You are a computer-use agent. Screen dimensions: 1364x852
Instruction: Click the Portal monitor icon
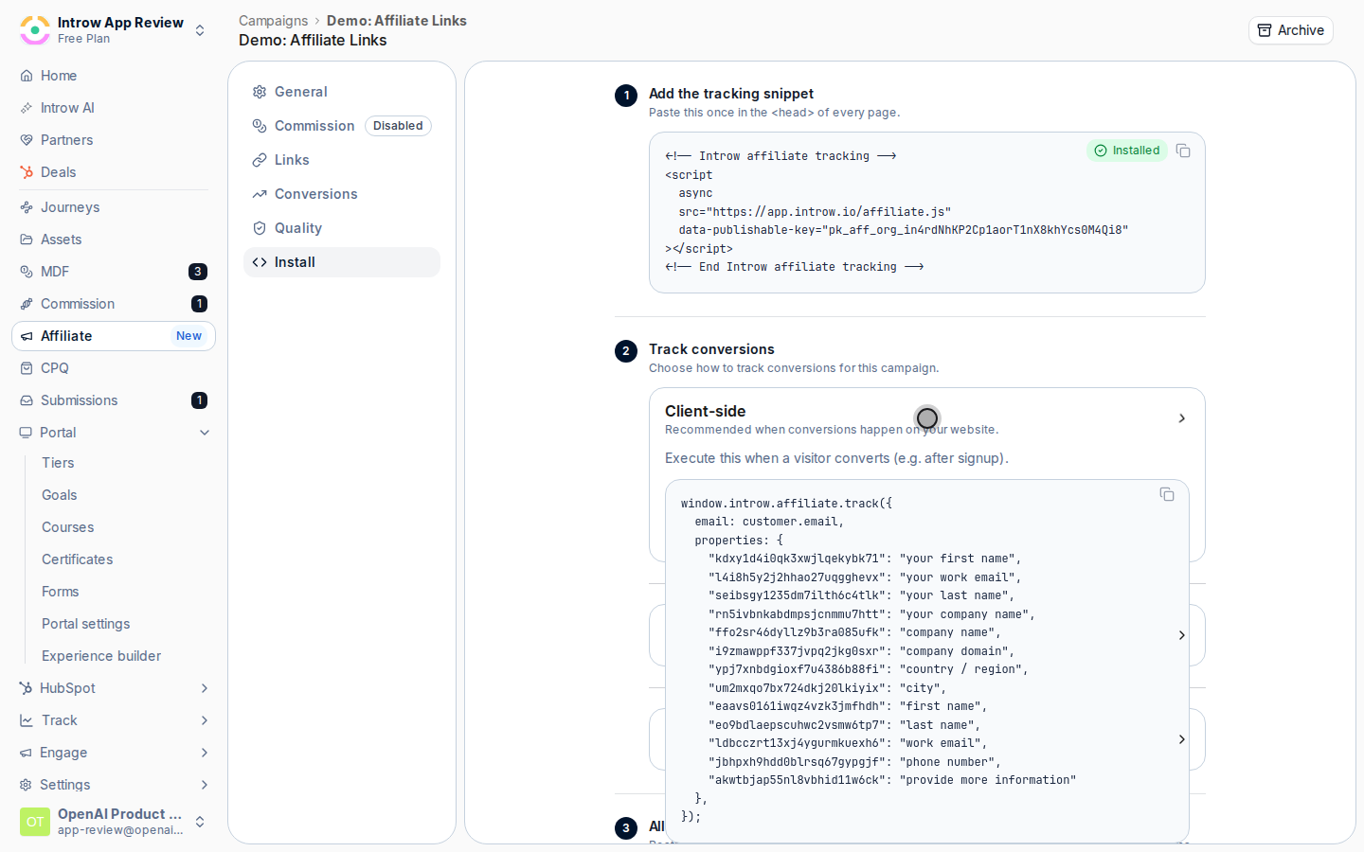click(x=26, y=433)
